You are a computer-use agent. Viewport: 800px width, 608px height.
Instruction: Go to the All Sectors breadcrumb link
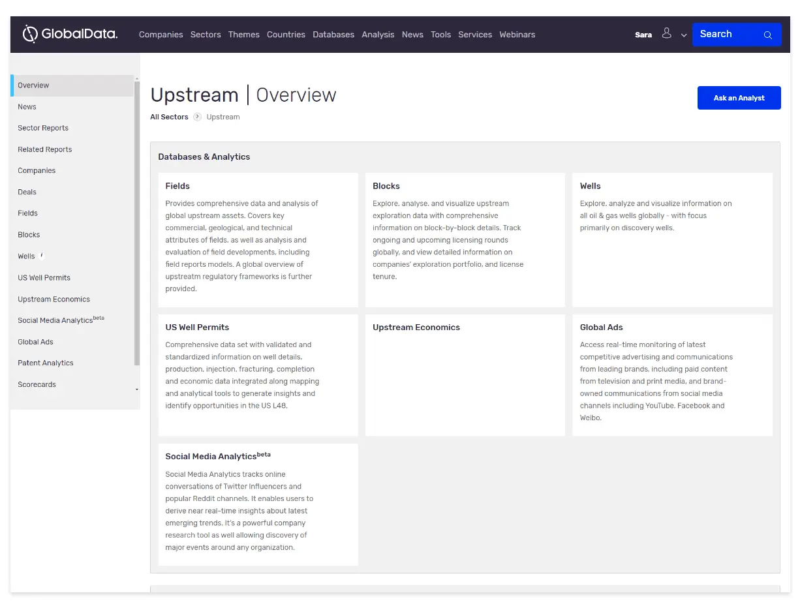click(x=169, y=117)
